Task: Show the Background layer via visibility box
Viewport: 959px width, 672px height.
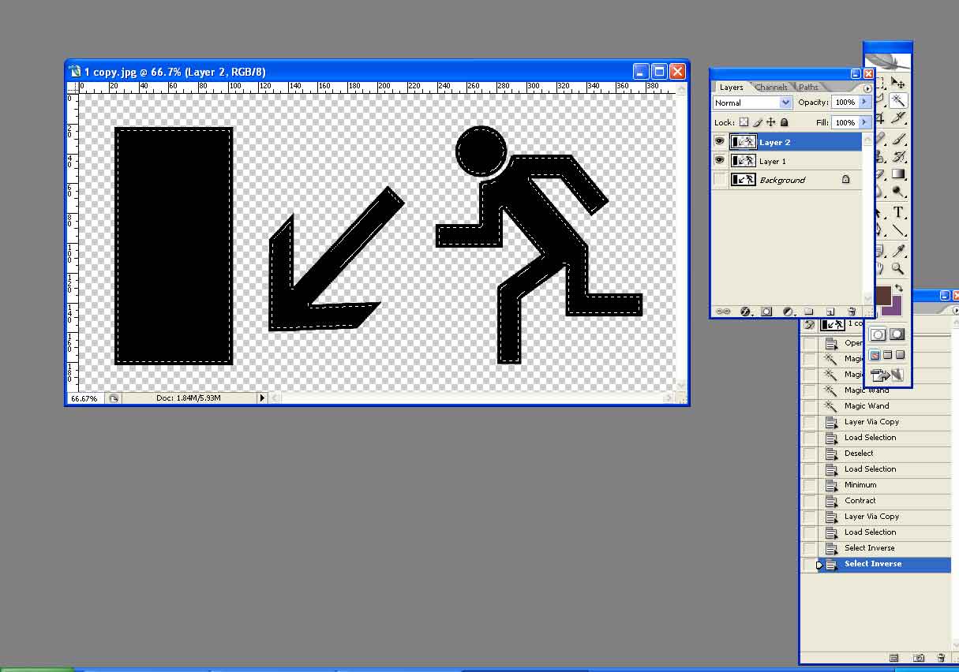Action: (x=719, y=180)
